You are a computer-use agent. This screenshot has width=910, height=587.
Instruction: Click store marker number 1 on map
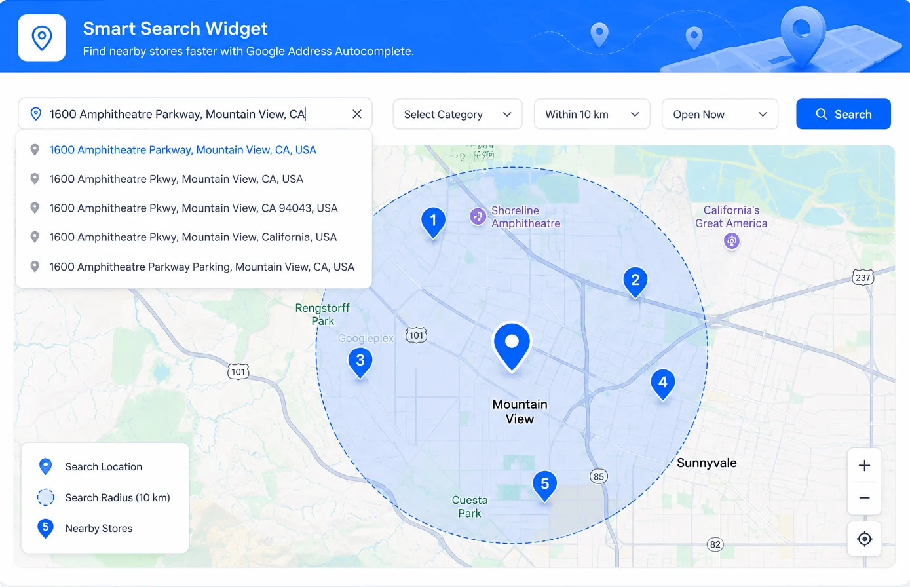coord(433,223)
